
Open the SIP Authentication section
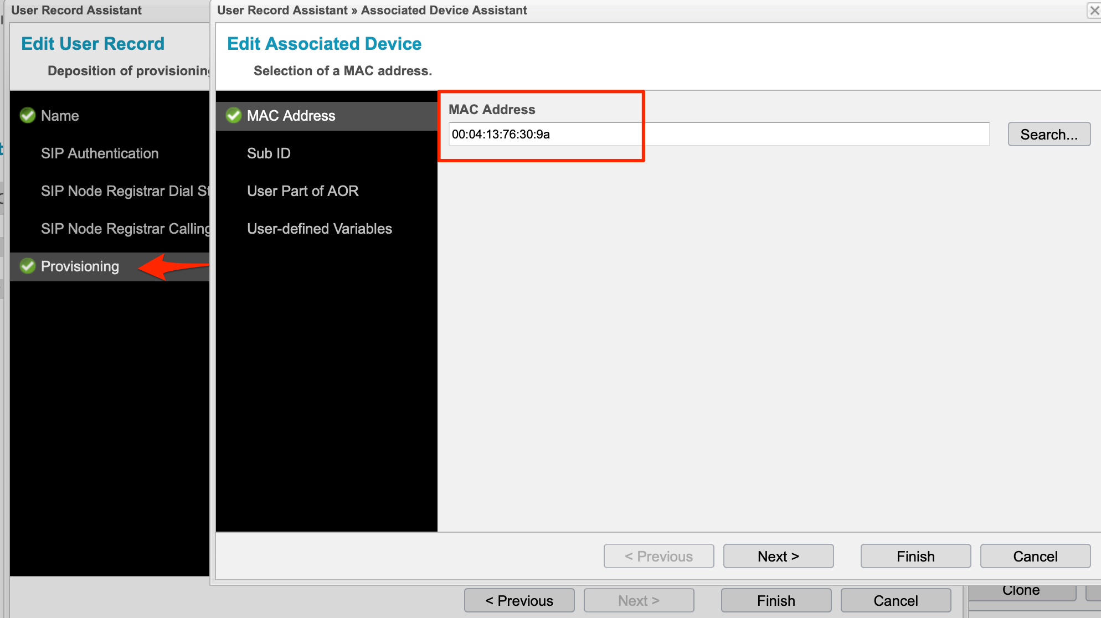(x=100, y=153)
